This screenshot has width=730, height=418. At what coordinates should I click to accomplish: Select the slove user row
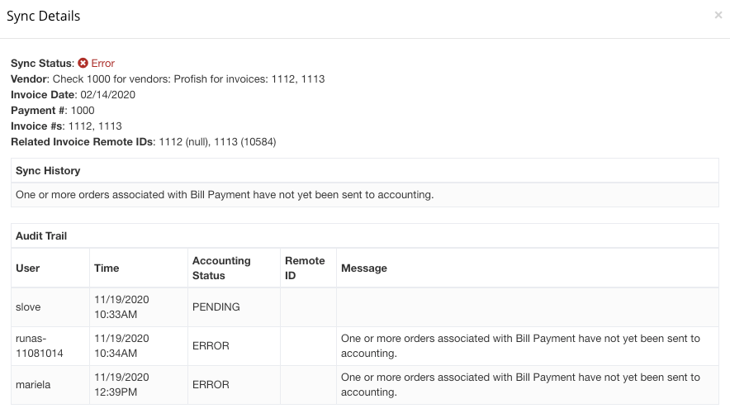(364, 307)
